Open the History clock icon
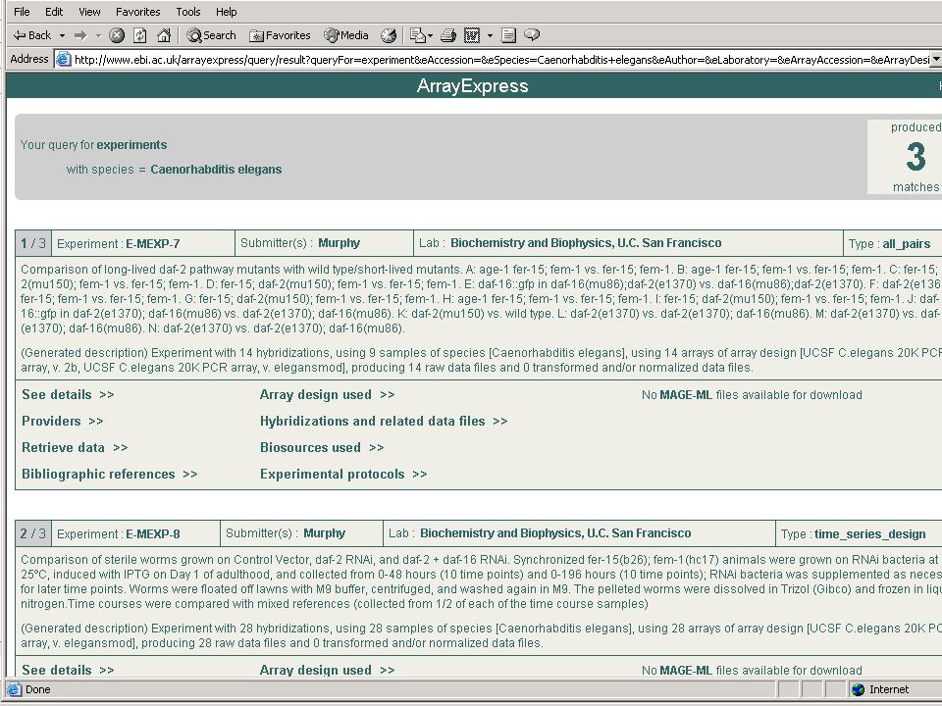942x706 pixels. [x=389, y=35]
